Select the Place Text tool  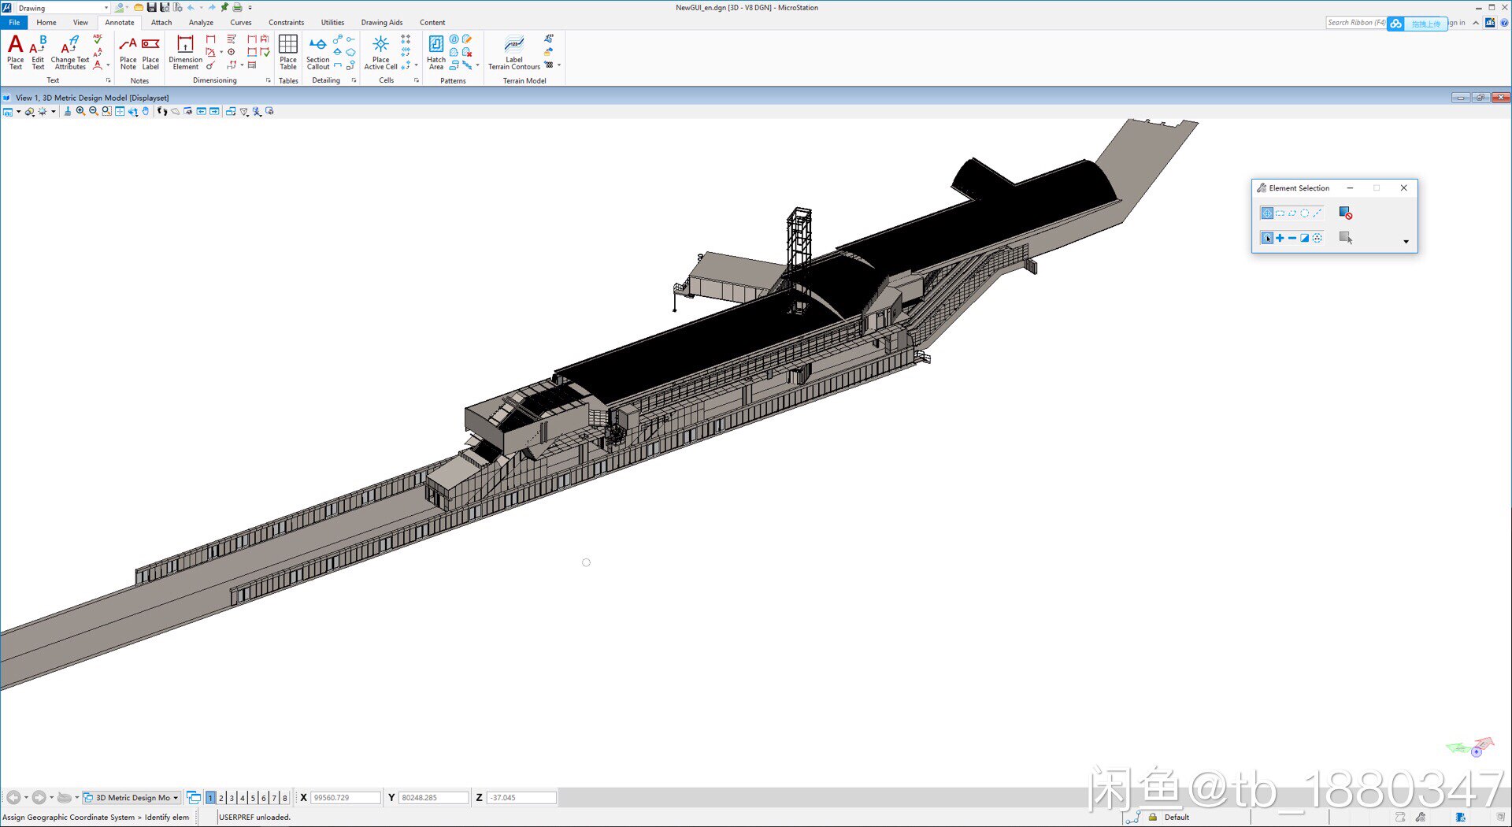click(15, 52)
